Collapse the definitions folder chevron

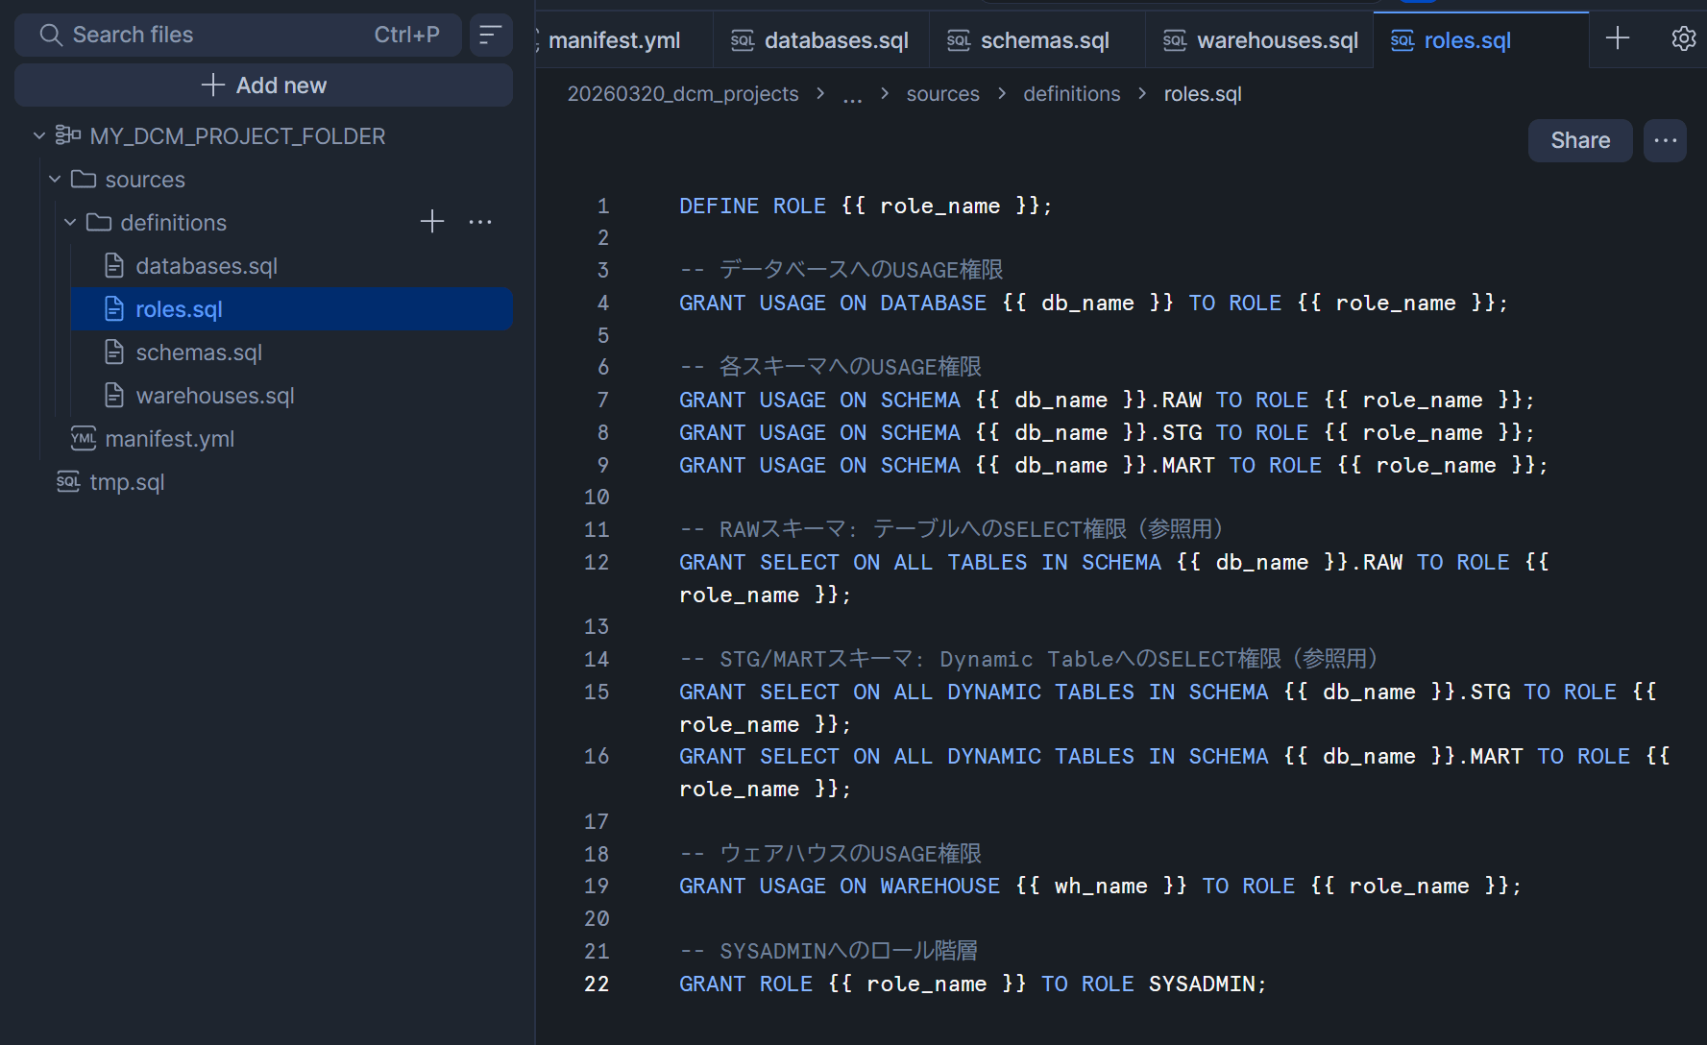(70, 223)
